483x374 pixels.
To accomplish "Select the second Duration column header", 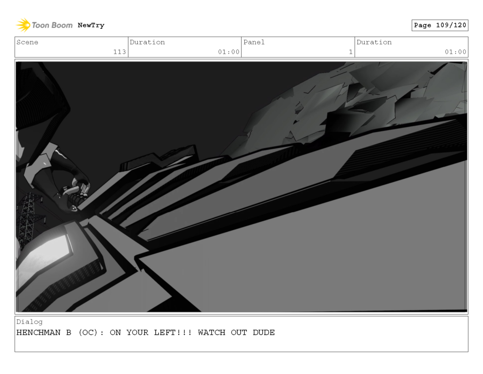I will point(375,42).
